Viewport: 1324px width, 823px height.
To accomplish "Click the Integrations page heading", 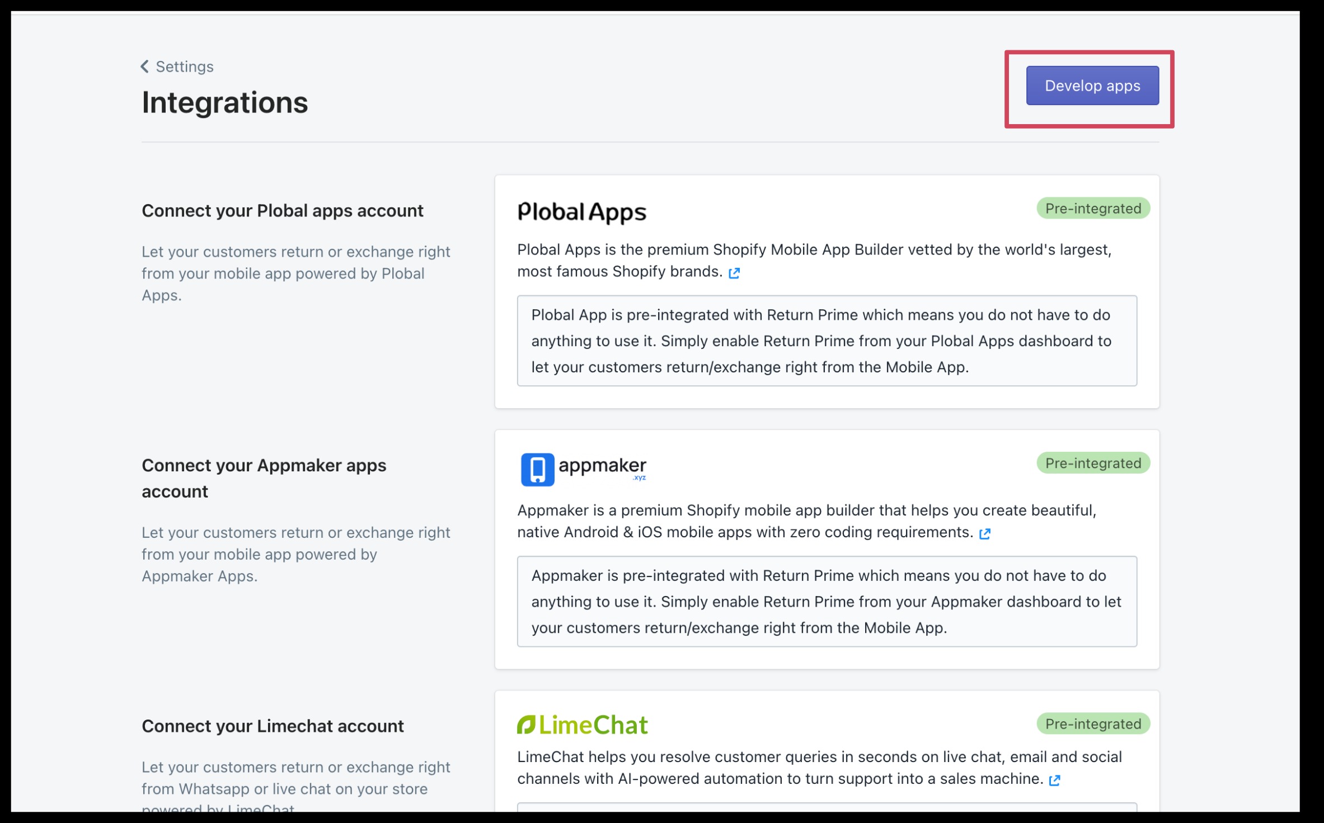I will (224, 103).
